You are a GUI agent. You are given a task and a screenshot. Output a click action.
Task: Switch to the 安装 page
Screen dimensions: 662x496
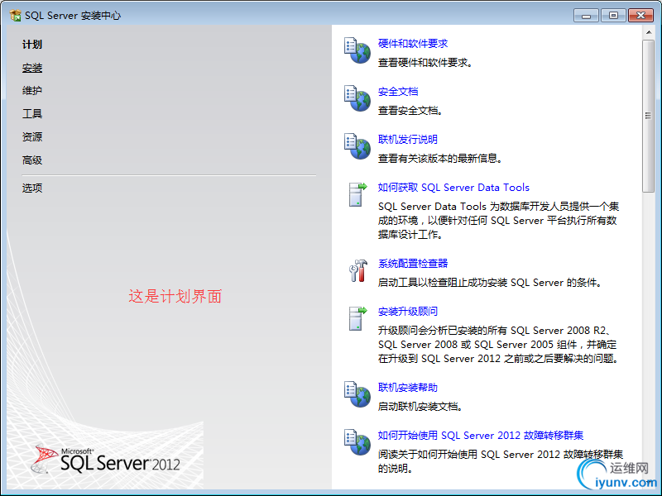pos(32,68)
